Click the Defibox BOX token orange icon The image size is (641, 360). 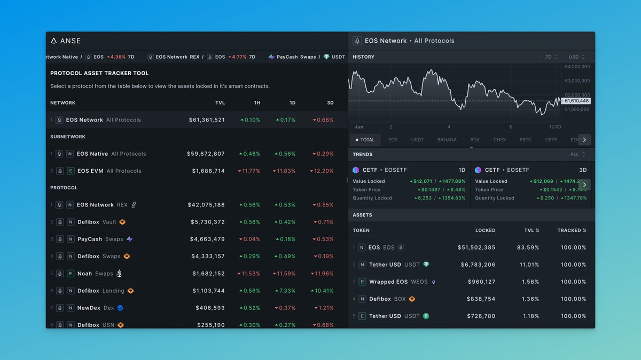[412, 299]
